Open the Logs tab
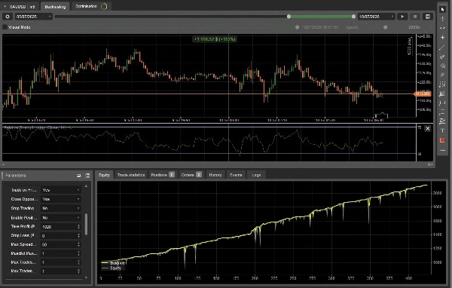 (x=256, y=175)
